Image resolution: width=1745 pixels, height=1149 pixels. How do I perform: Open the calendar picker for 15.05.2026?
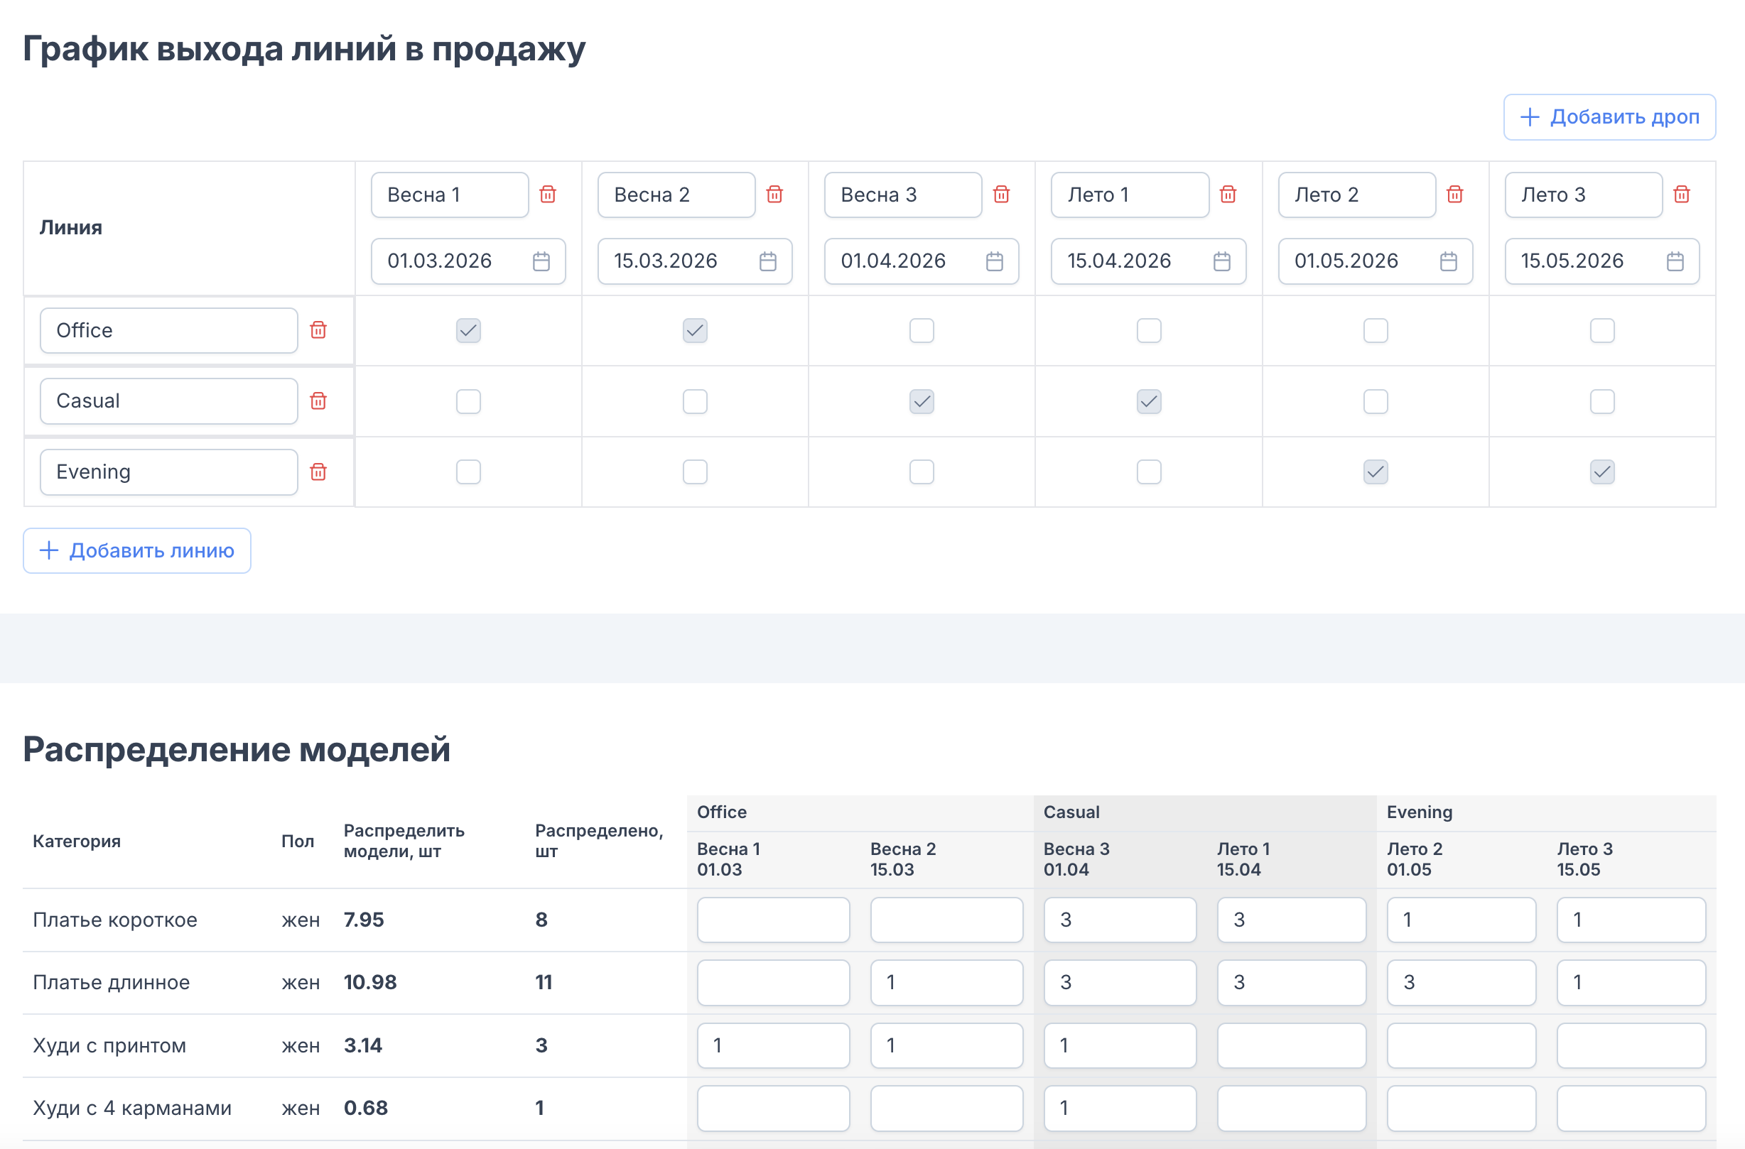pyautogui.click(x=1675, y=261)
